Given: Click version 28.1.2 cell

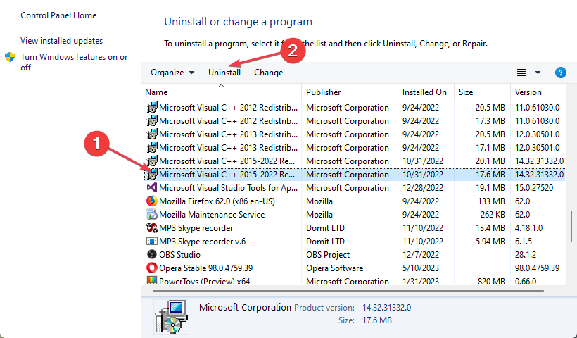Looking at the screenshot, I should [526, 255].
